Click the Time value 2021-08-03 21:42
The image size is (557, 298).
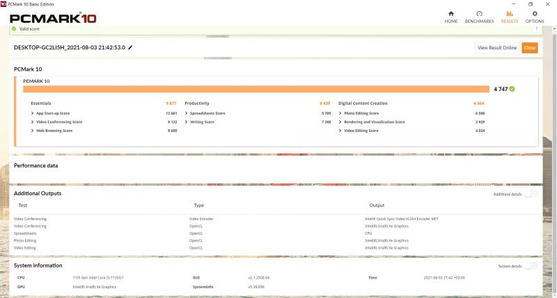444,278
